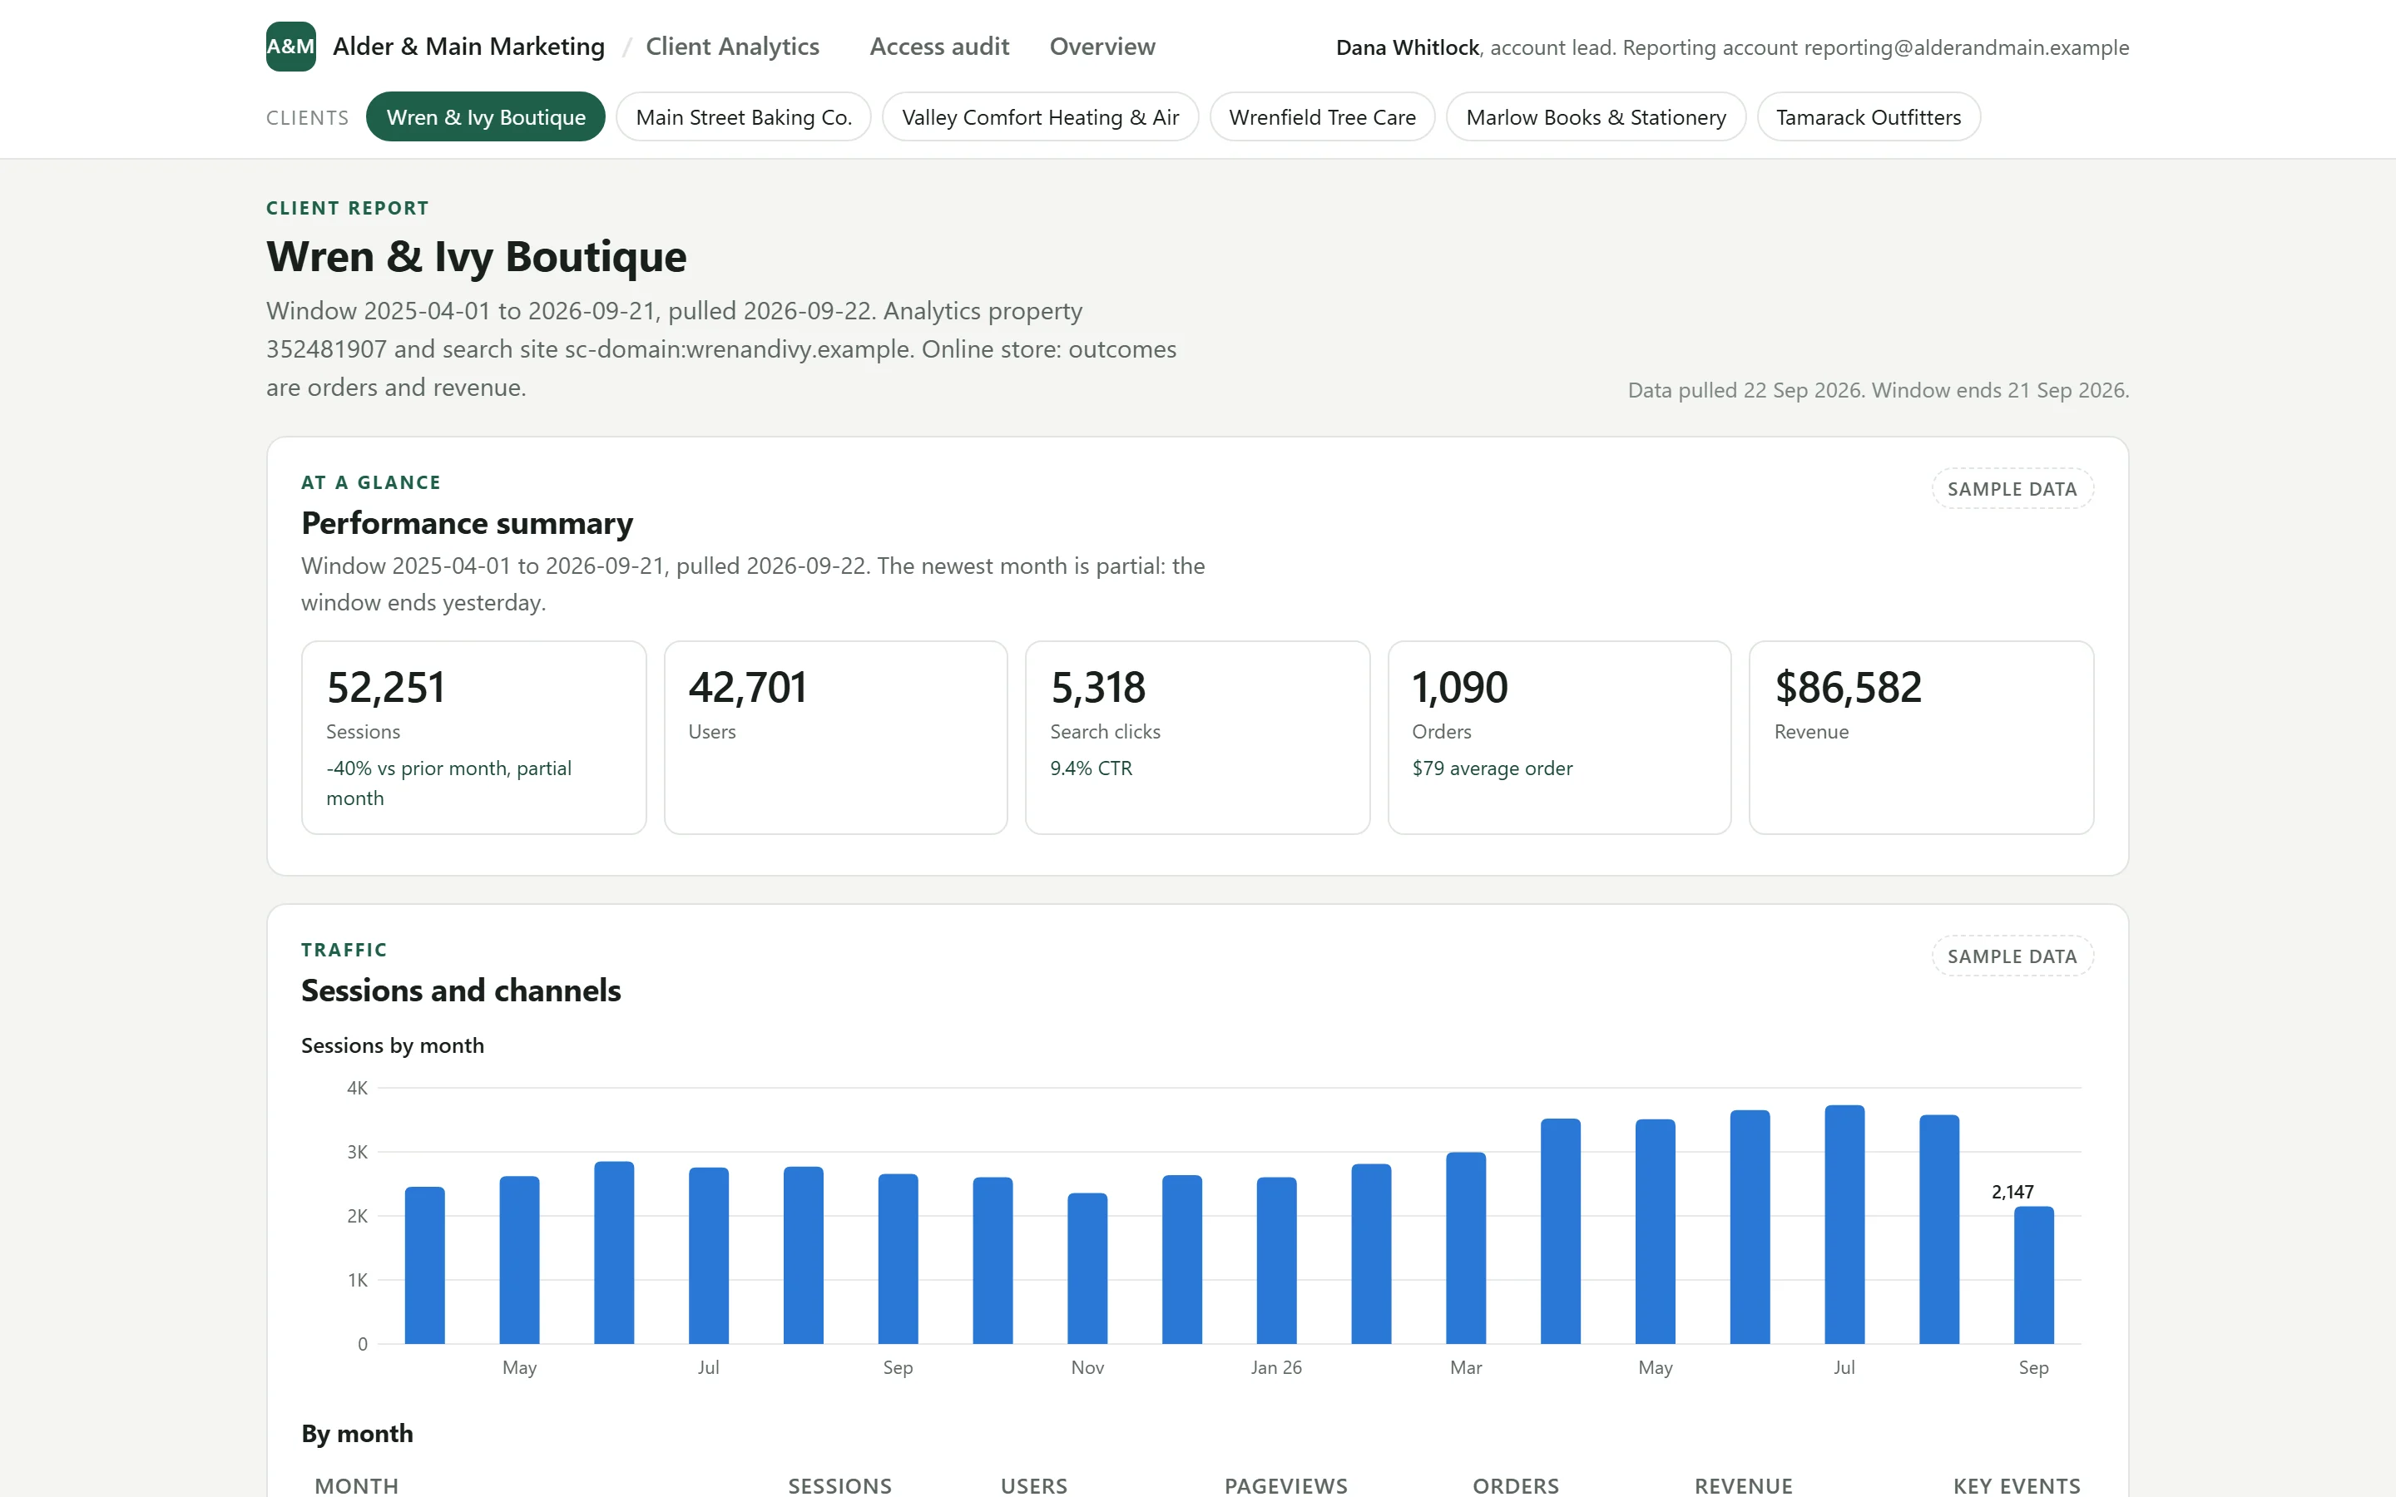
Task: Select Main Street Baking Co. client
Action: (744, 116)
